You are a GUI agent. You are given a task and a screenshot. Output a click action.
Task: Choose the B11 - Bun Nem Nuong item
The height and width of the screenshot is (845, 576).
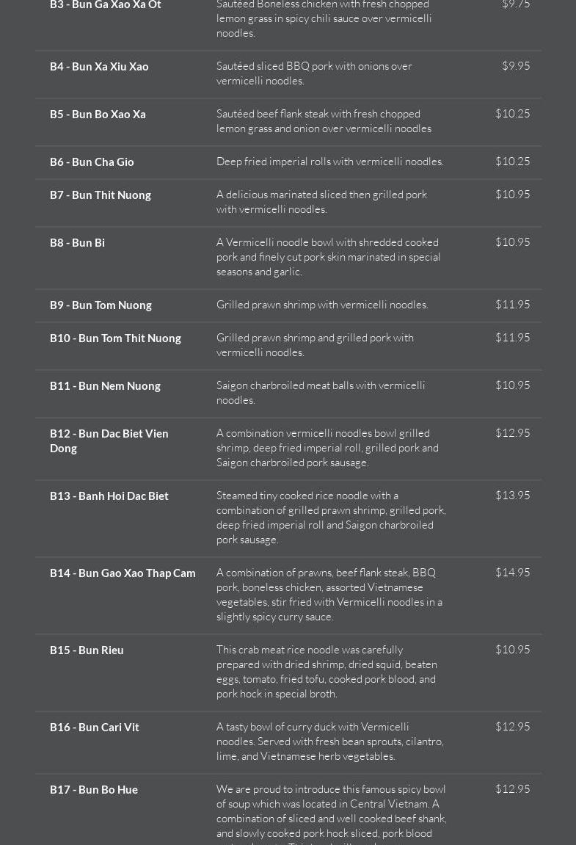[x=105, y=386]
